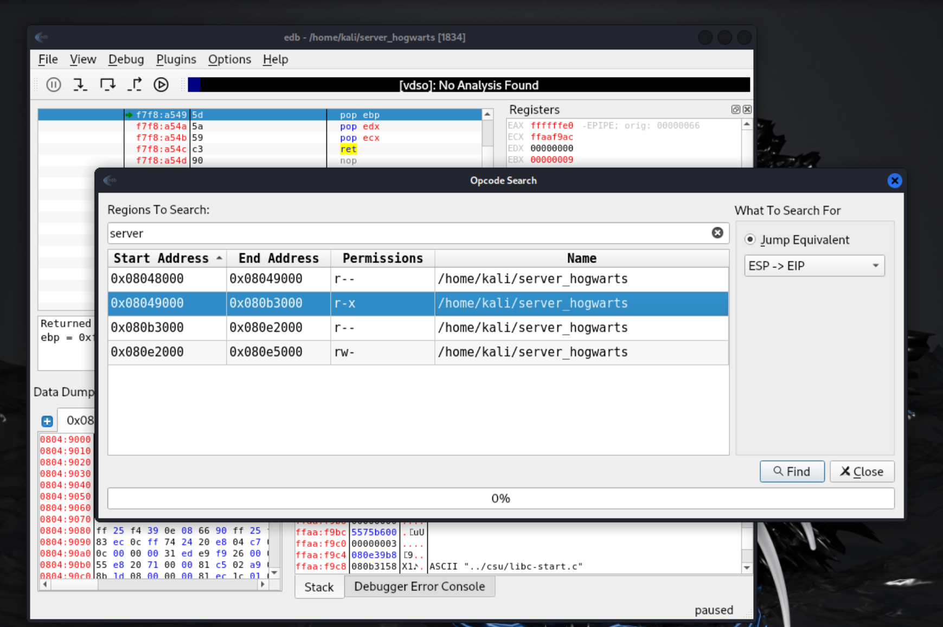Open the View menu

(82, 59)
